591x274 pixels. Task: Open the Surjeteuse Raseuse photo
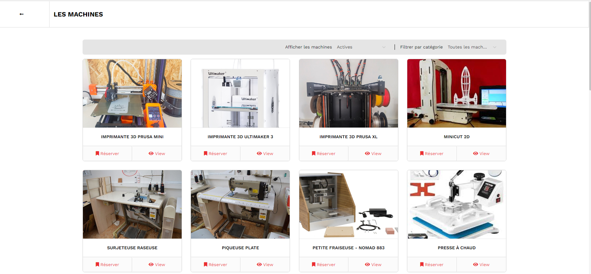[132, 204]
